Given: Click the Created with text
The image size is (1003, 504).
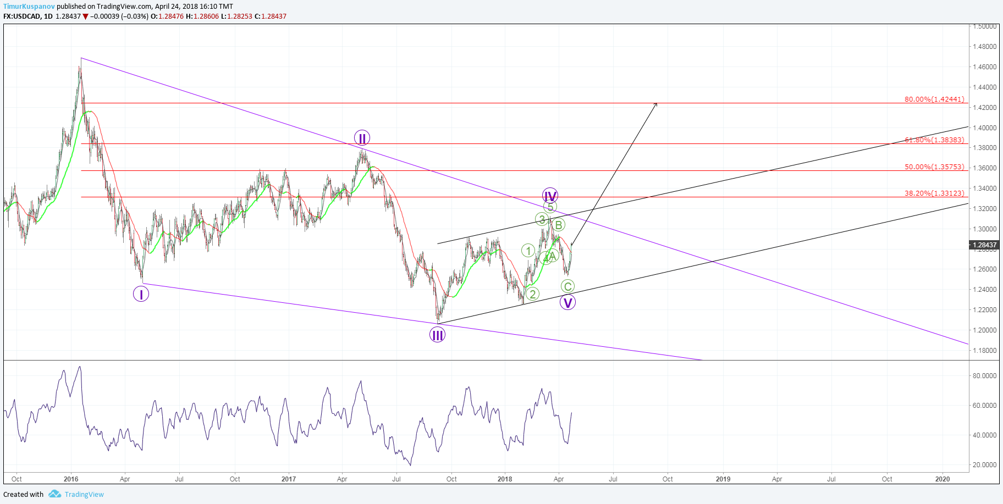Looking at the screenshot, I should [x=23, y=494].
